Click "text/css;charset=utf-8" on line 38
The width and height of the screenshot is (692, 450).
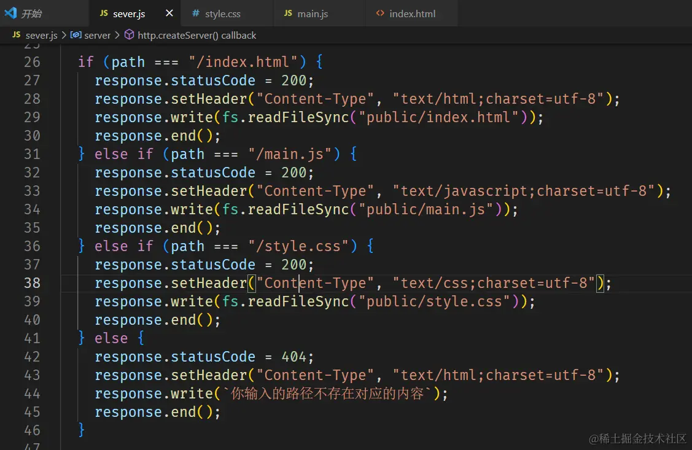pos(494,283)
